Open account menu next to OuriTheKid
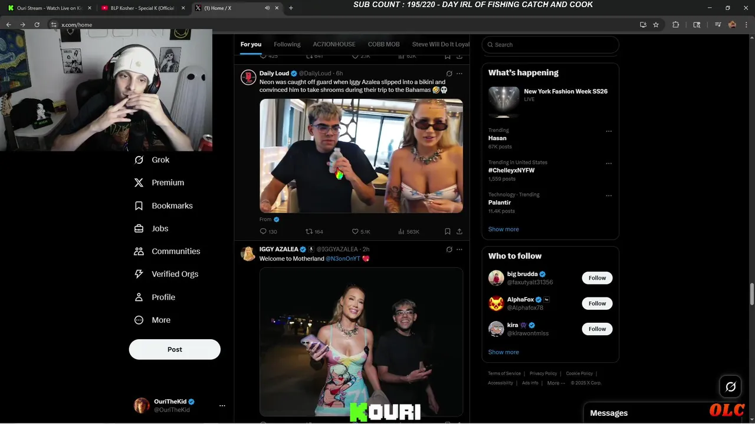Image resolution: width=755 pixels, height=424 pixels. coord(222,406)
